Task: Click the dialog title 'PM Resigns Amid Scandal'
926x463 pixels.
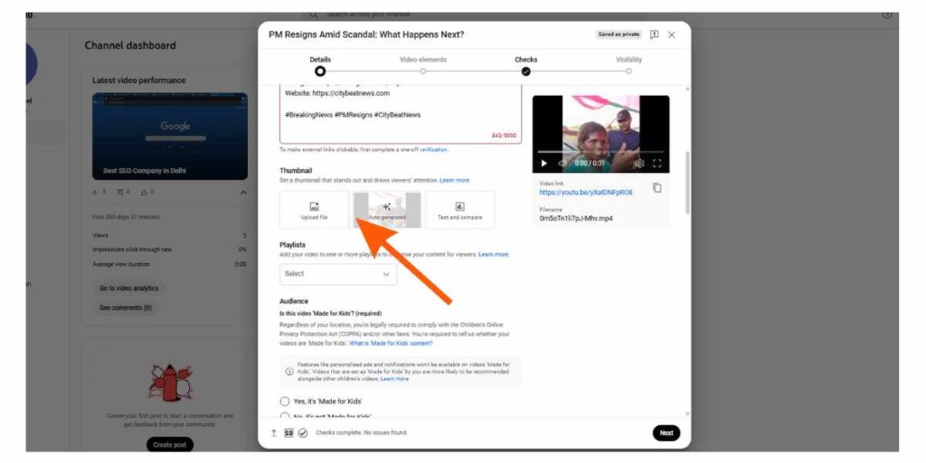Action: (x=366, y=35)
